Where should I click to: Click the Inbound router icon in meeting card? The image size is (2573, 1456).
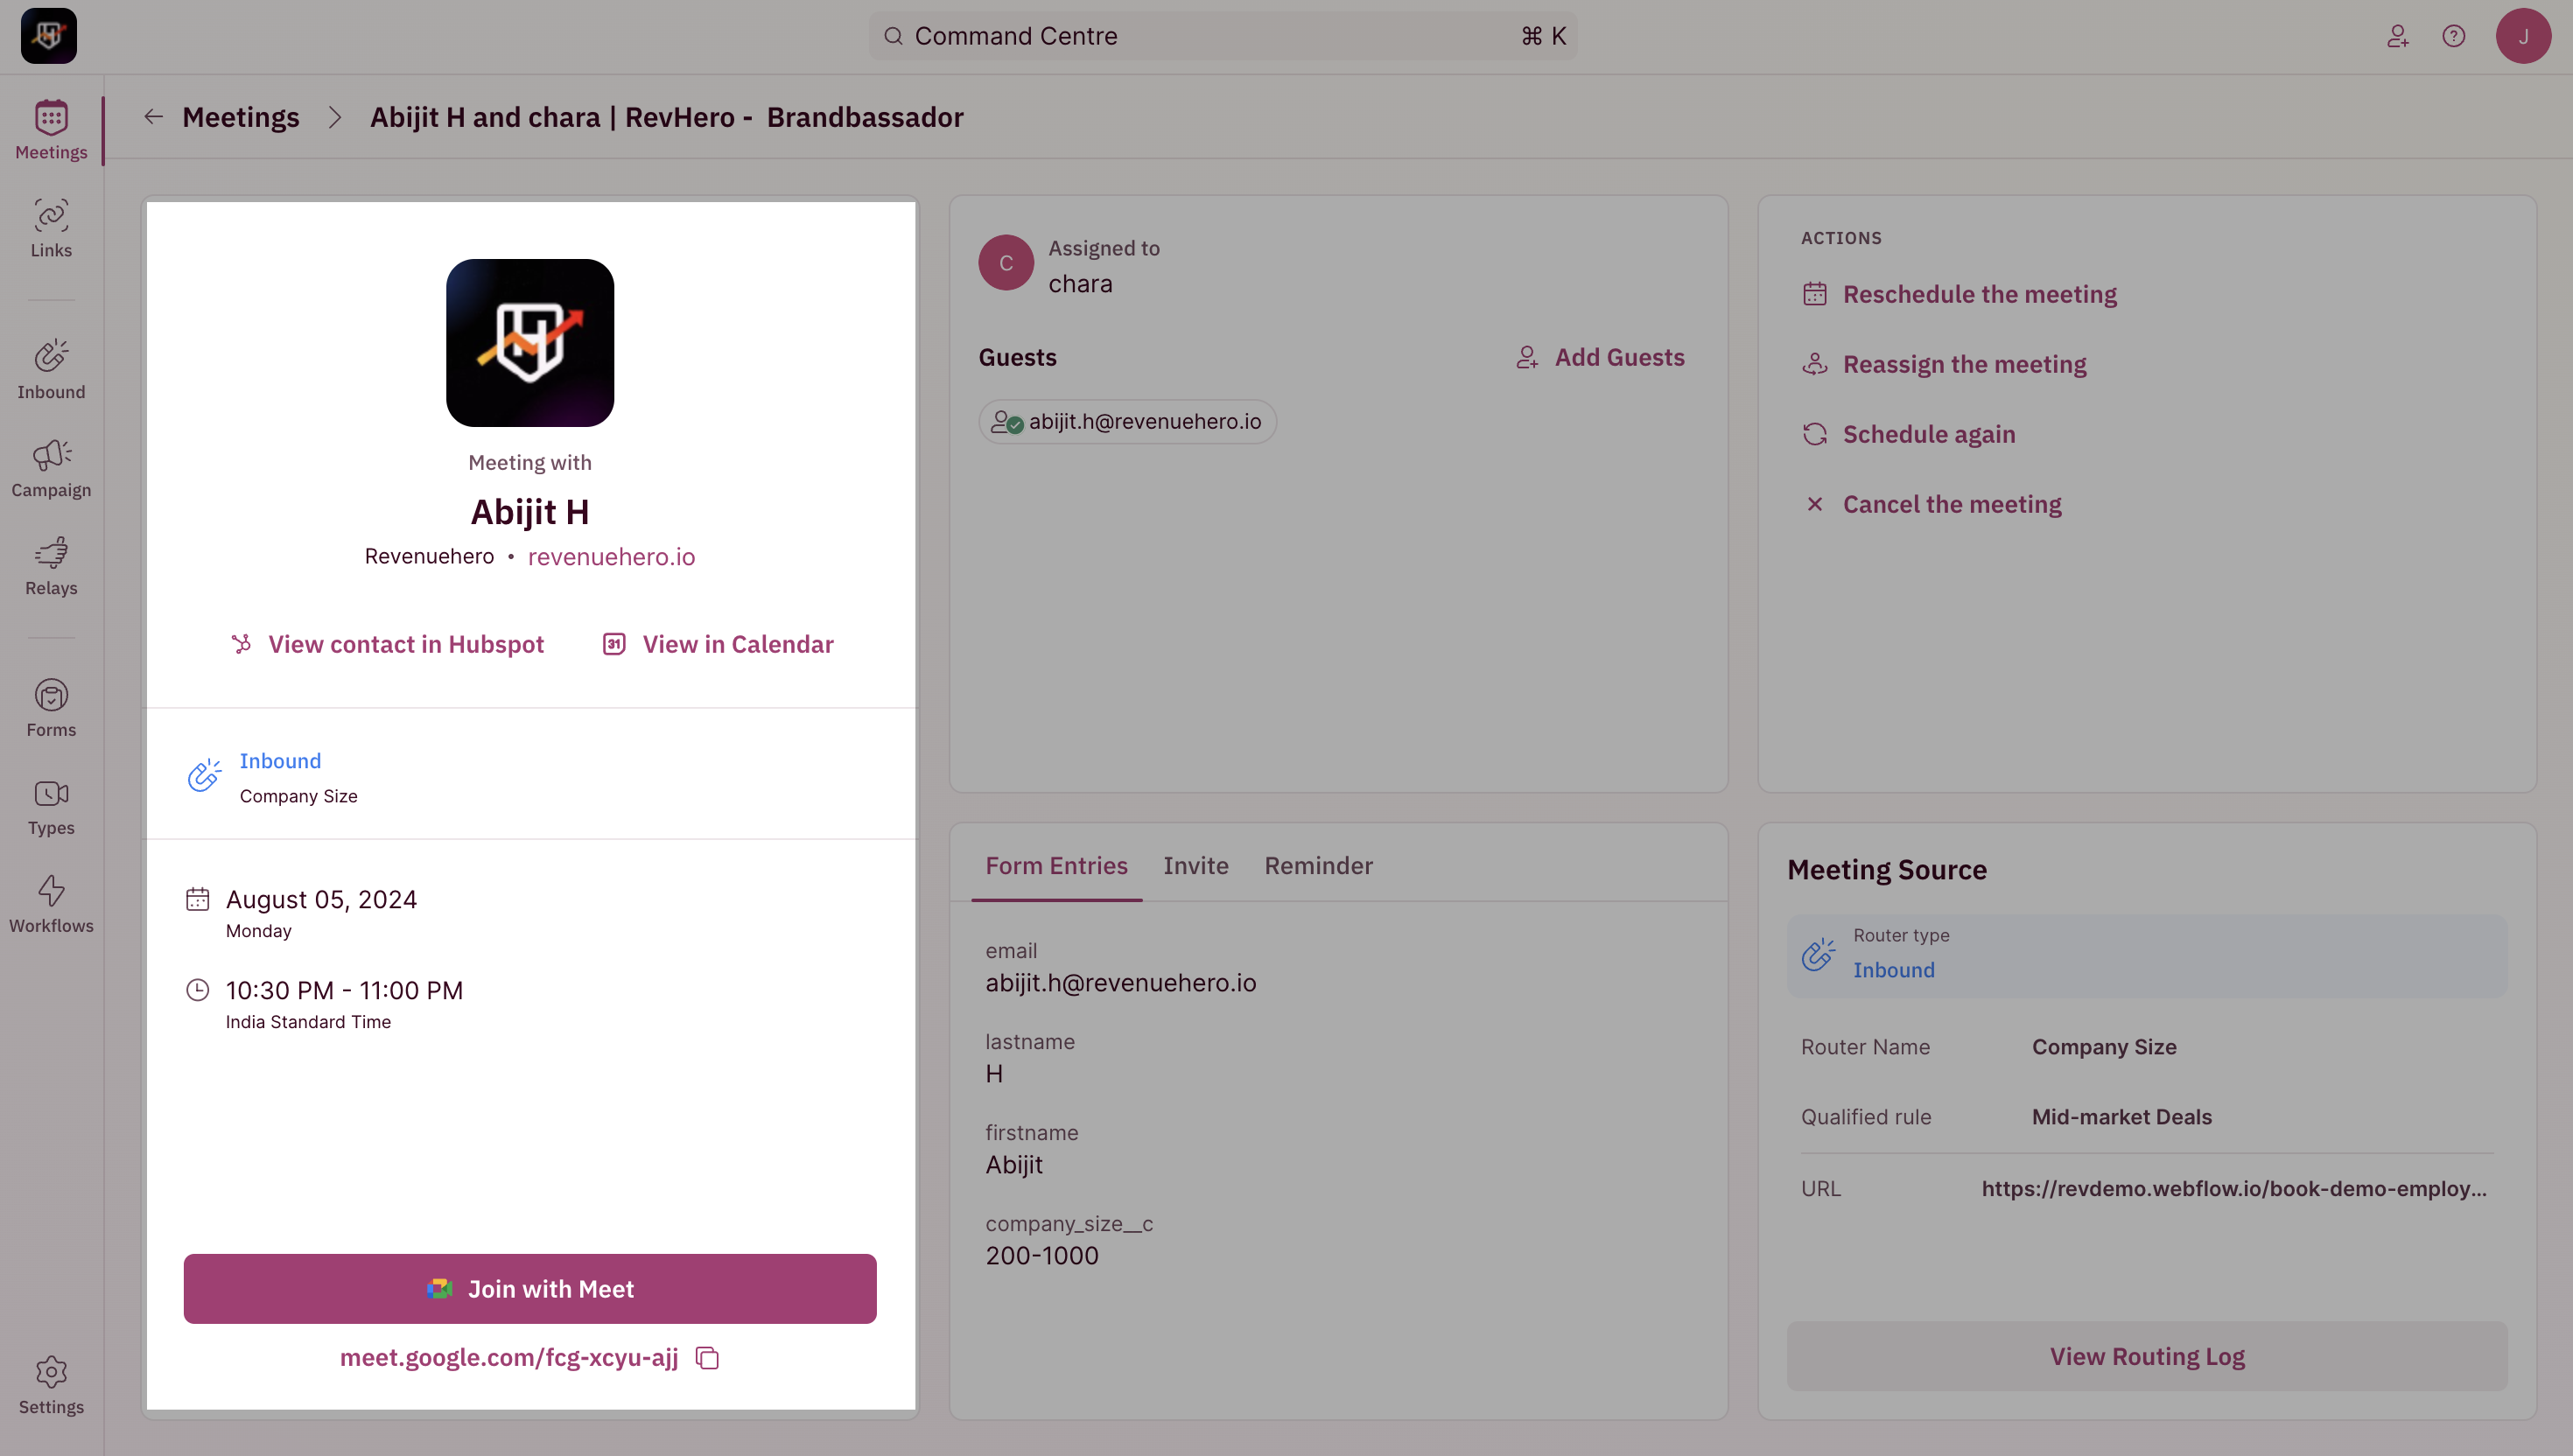(x=204, y=775)
